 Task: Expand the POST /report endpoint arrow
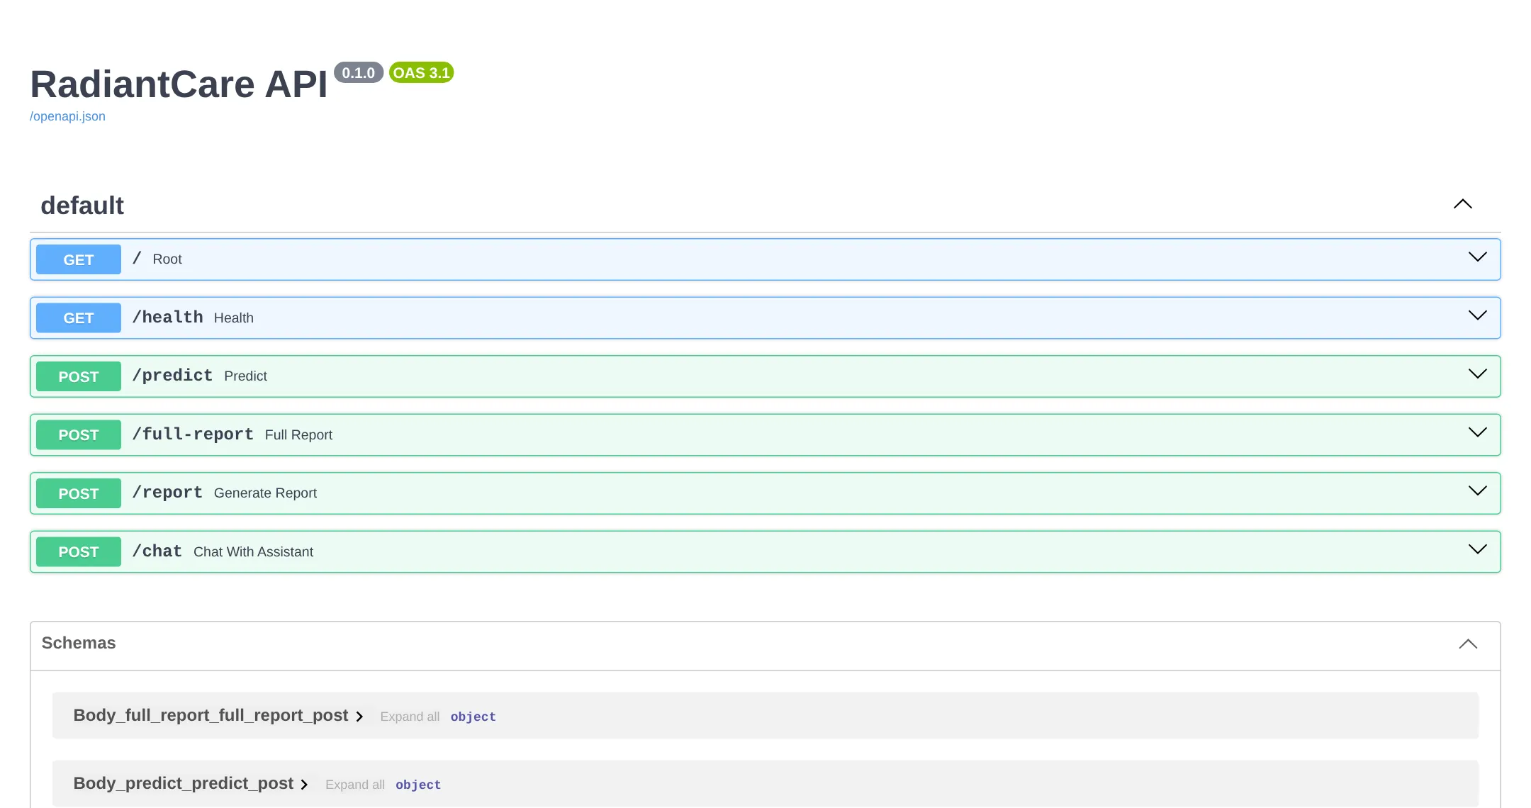click(1477, 491)
